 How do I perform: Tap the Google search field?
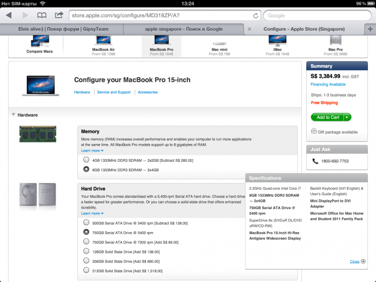coord(317,16)
